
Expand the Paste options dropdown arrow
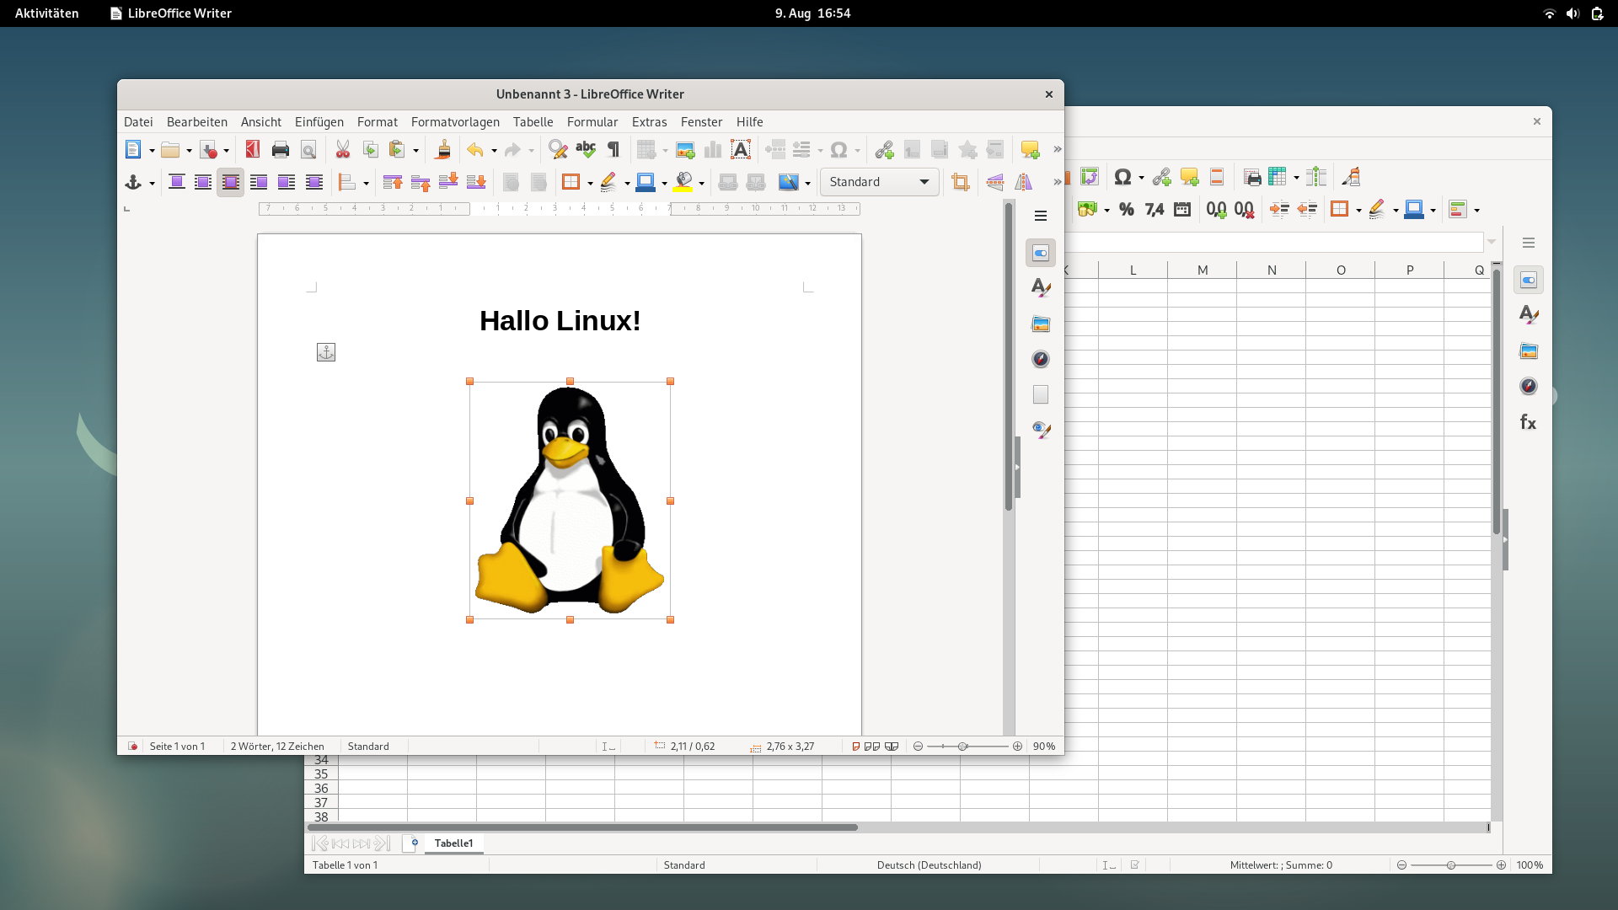coord(415,151)
